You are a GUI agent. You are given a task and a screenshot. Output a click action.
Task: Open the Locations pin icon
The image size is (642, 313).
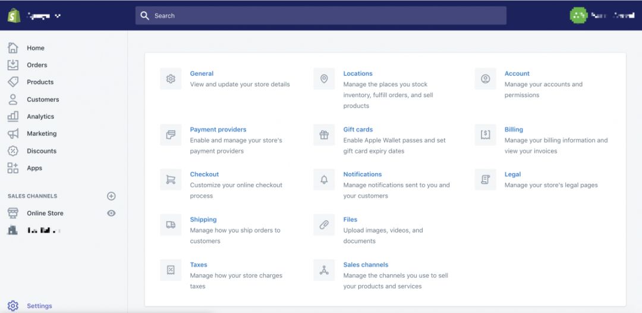point(324,79)
